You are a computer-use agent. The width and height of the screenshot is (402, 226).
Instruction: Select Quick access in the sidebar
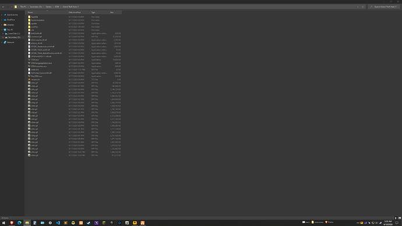[x=12, y=15]
